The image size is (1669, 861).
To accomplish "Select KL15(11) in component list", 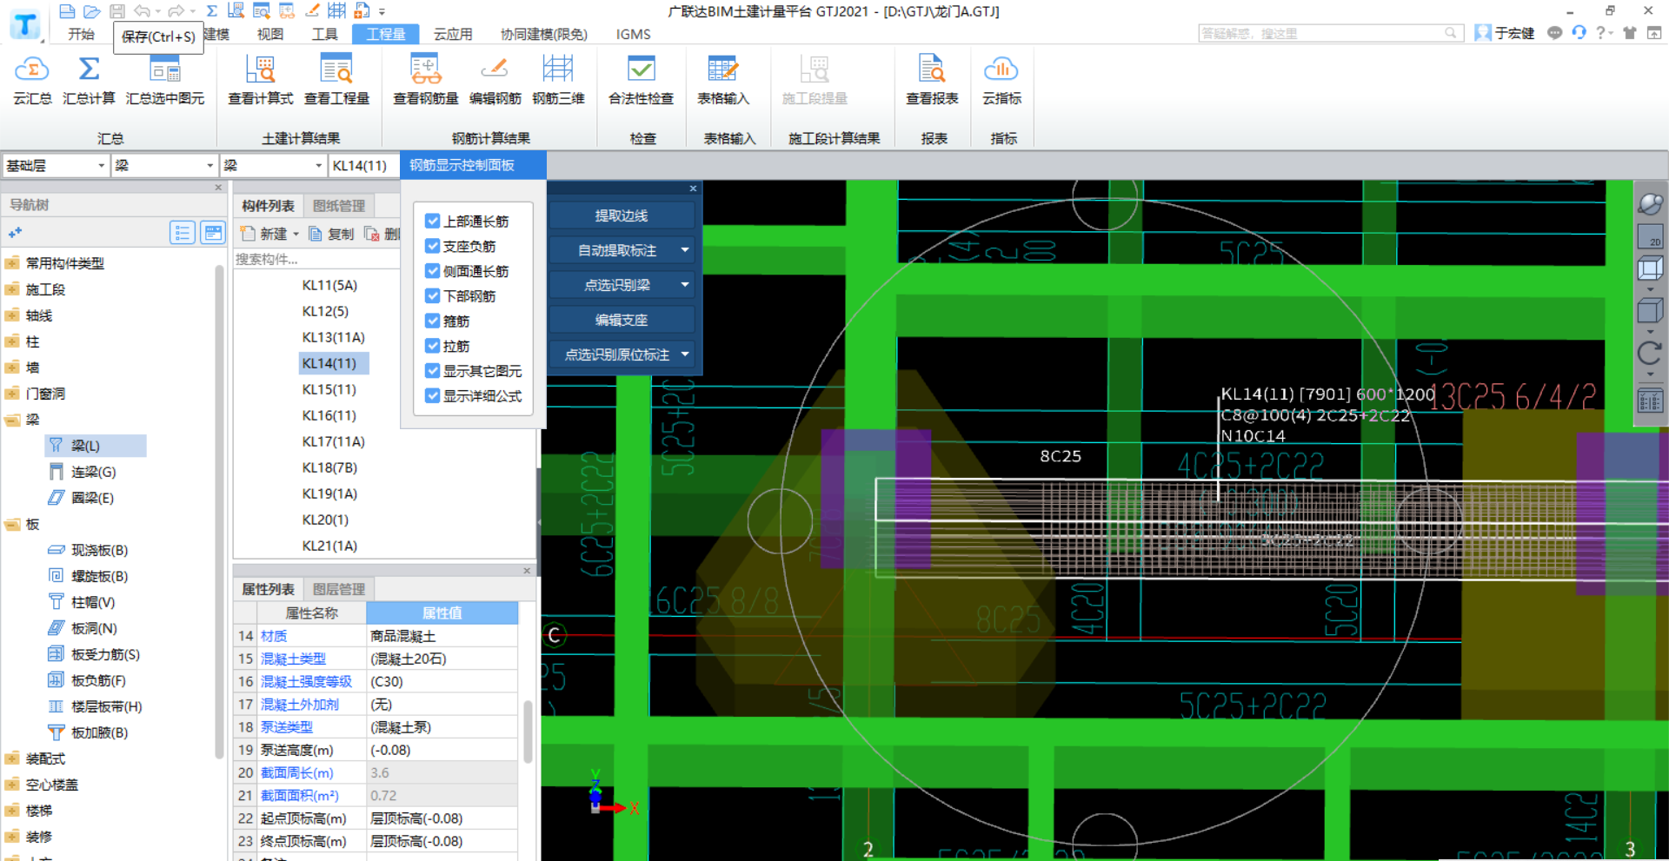I will [x=329, y=389].
